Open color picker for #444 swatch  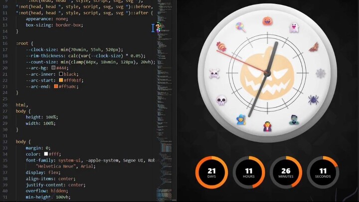point(53,68)
